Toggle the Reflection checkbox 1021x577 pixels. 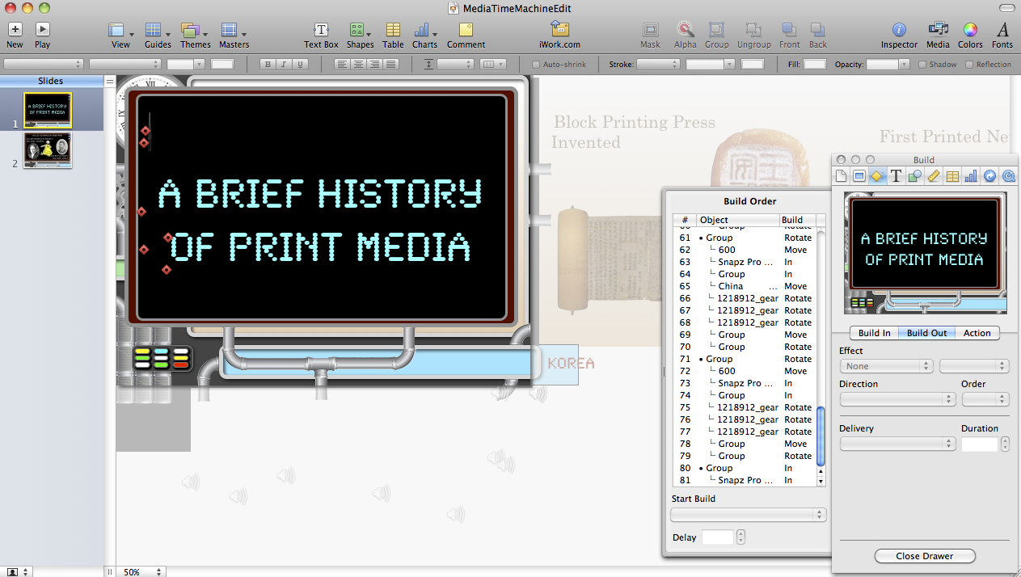[x=969, y=65]
